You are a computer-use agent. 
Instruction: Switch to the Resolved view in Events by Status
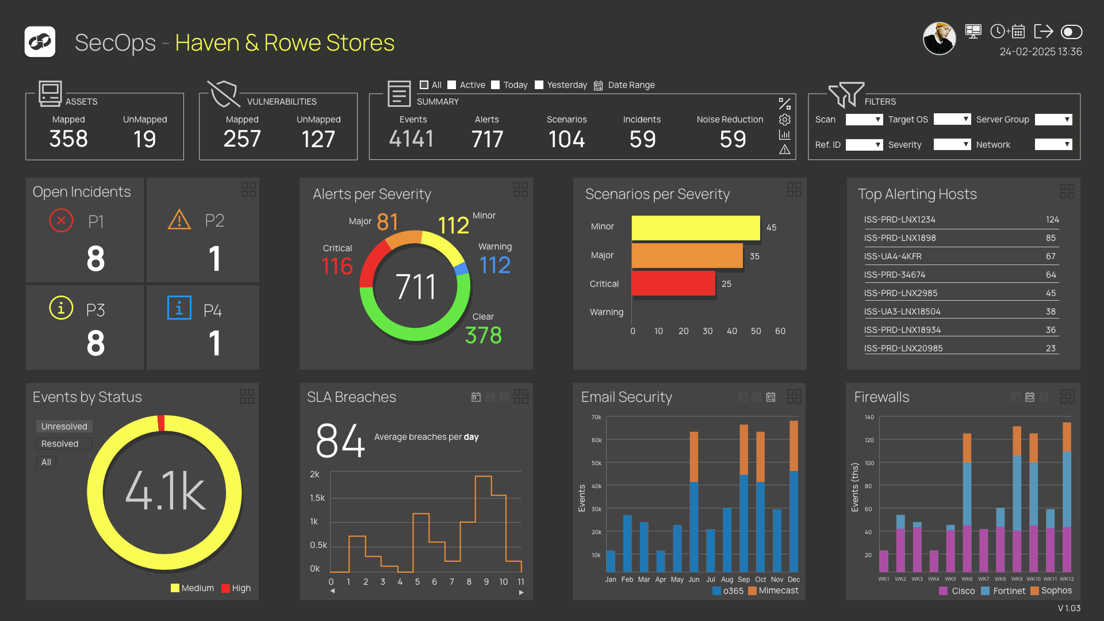63,443
